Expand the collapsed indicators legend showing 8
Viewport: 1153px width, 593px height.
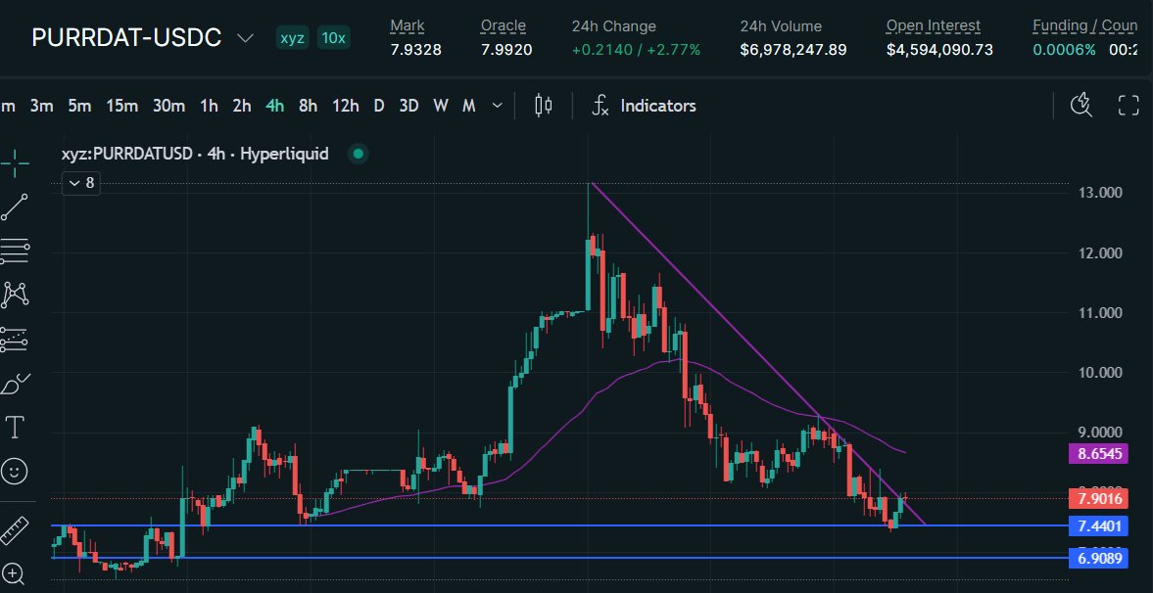click(81, 183)
